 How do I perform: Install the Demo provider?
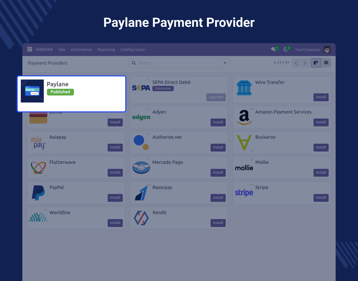coord(115,122)
